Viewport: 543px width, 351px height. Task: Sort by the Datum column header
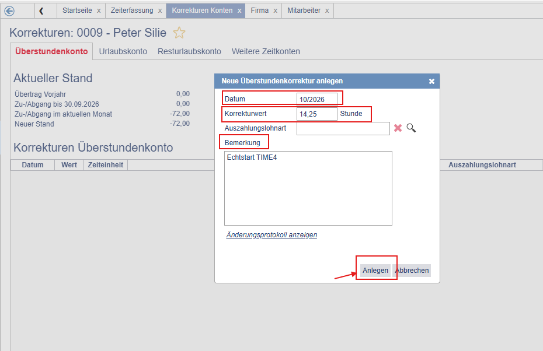tap(33, 165)
